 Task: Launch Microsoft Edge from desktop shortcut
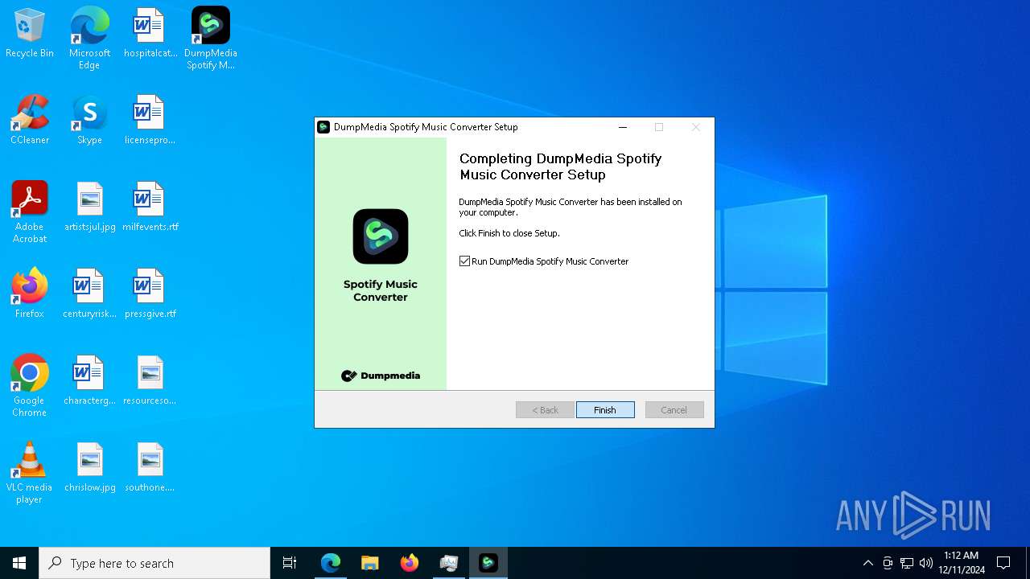click(x=89, y=38)
